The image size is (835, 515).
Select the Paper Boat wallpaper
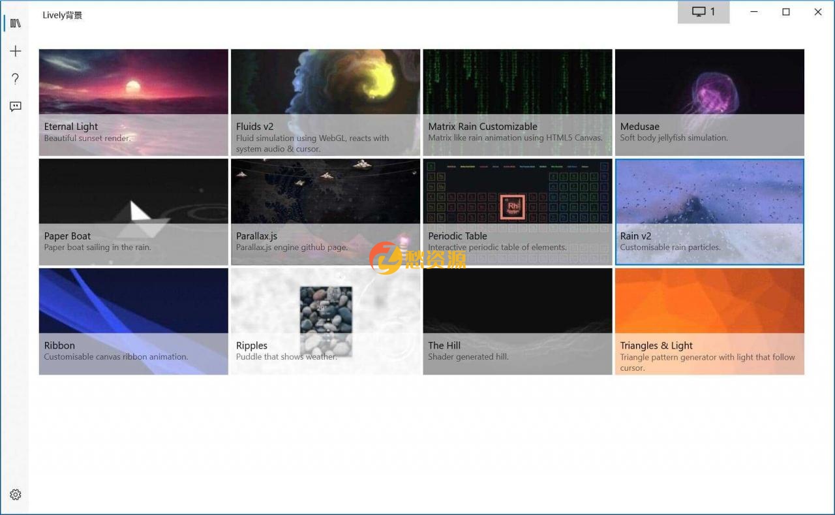(133, 211)
